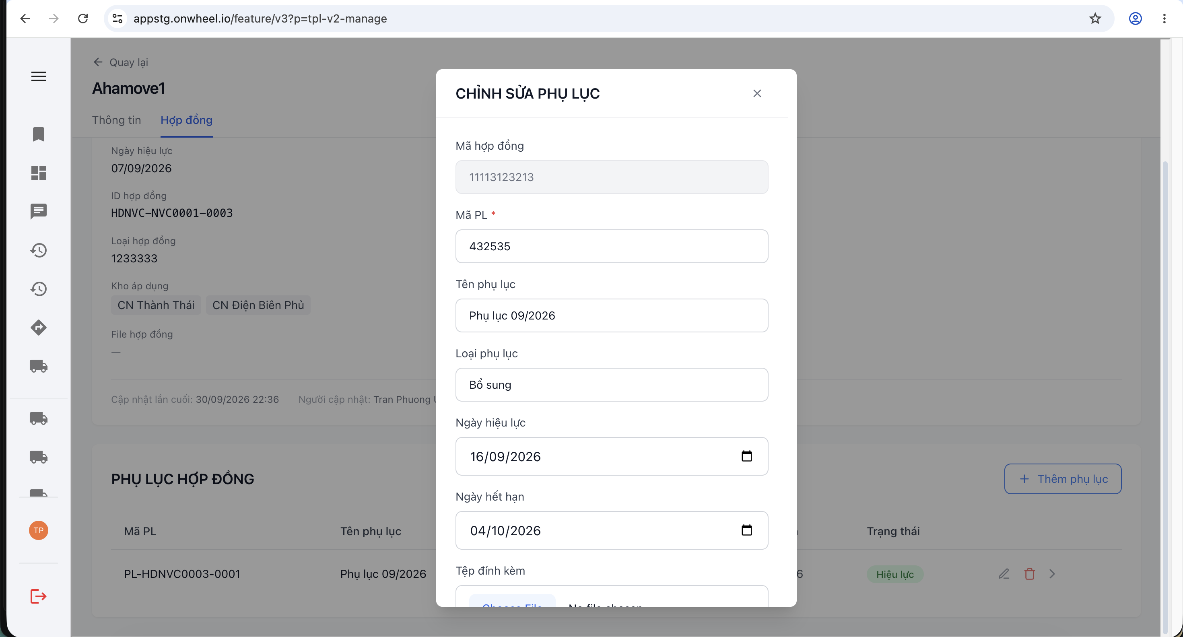Screen dimensions: 1183x637
Task: Open the dashboard grid icon in the sidebar
Action: click(39, 173)
